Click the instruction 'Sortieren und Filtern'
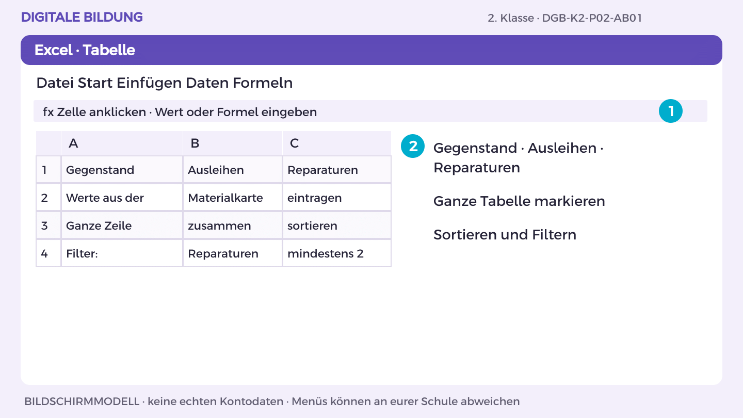The image size is (743, 418). coord(505,235)
